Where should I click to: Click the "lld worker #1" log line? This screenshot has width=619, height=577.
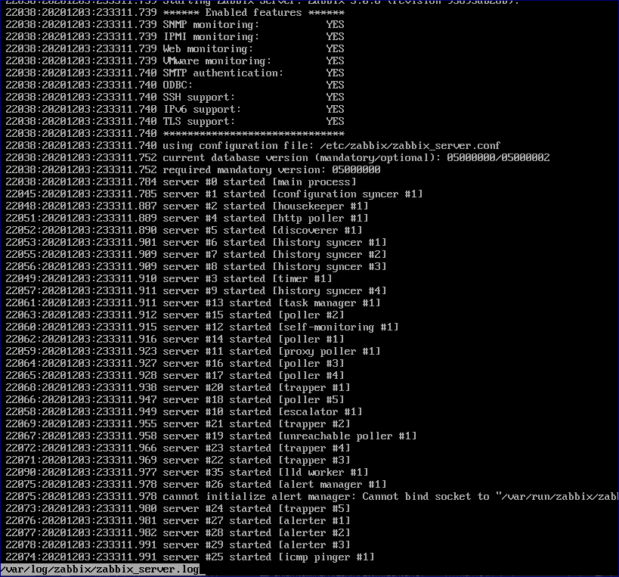coord(187,473)
